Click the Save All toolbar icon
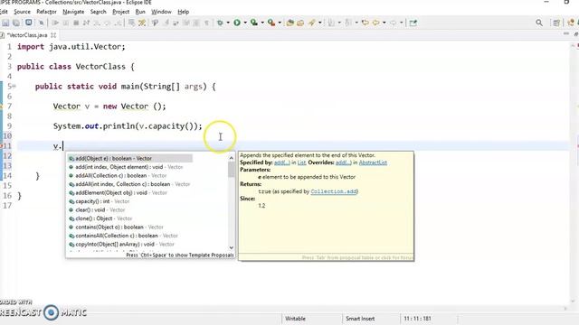This screenshot has width=579, height=325. click(x=16, y=23)
